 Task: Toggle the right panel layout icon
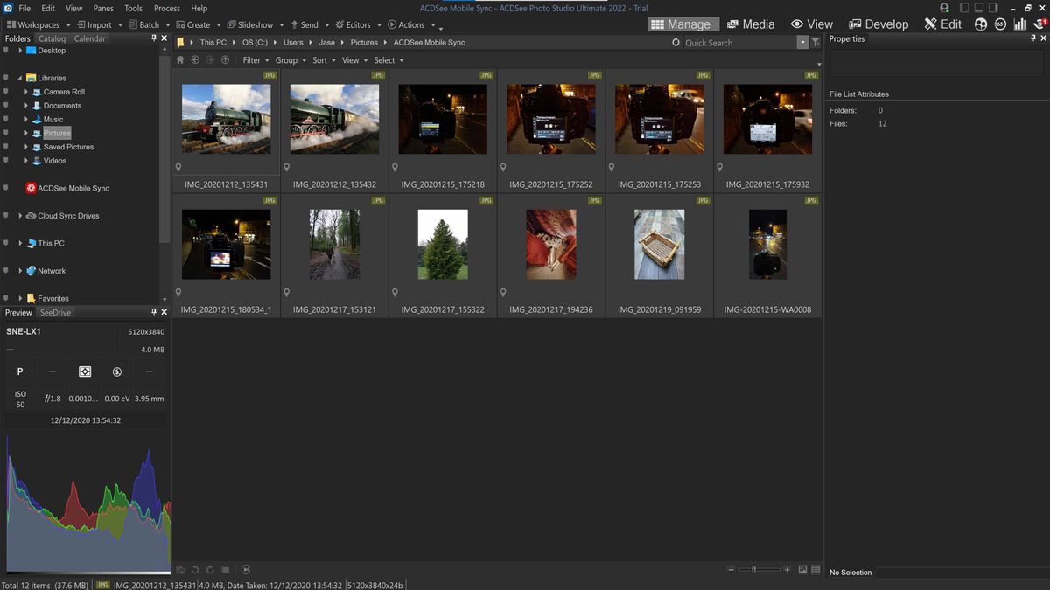tap(992, 8)
